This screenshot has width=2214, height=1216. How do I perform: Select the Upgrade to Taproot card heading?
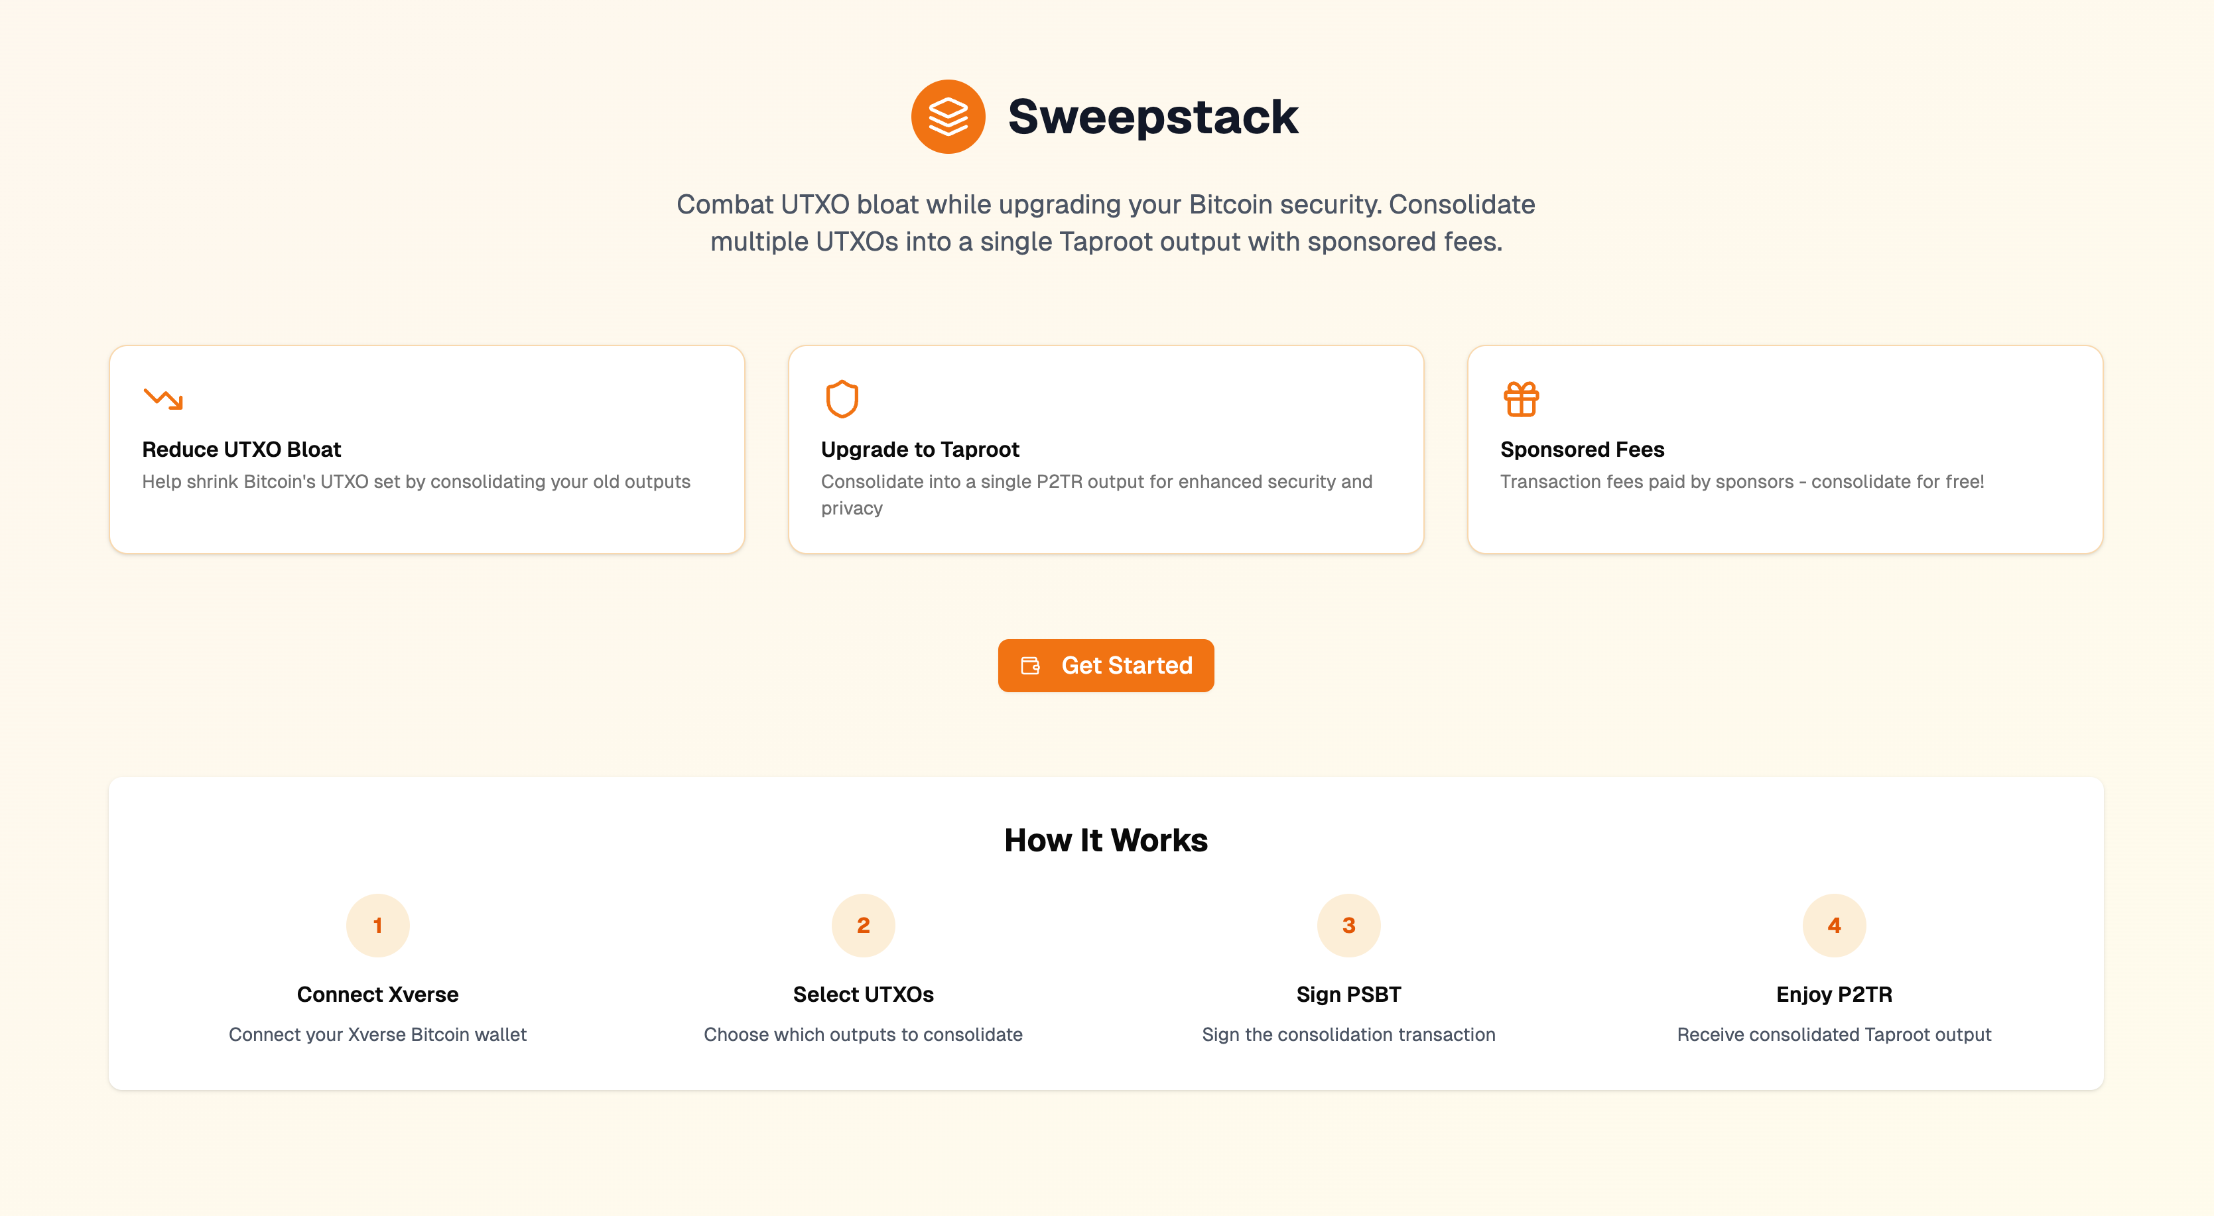coord(920,450)
